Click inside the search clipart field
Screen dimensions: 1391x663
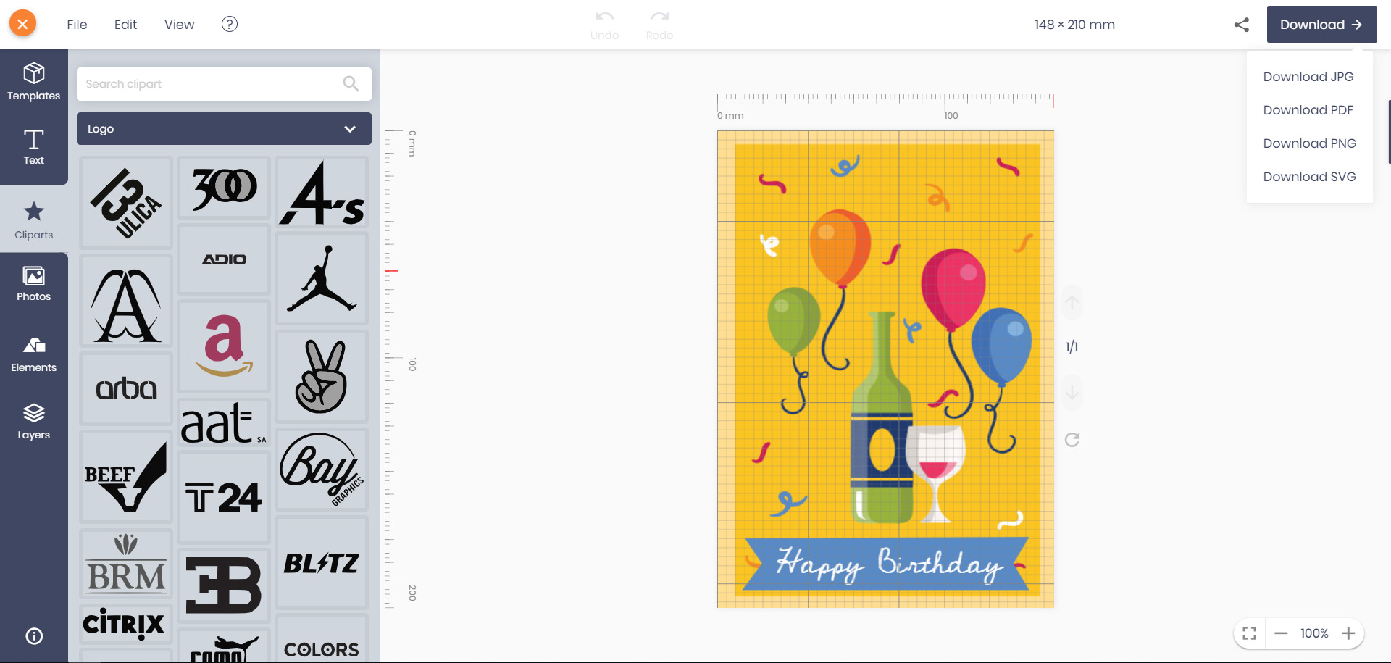tap(210, 83)
